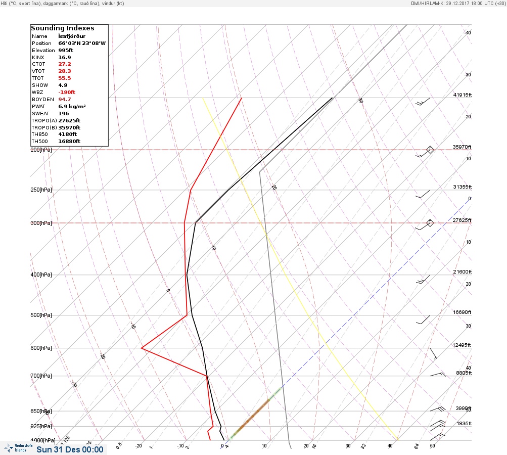Click the red CTOT value 27.2
507x455 pixels.
coord(64,64)
